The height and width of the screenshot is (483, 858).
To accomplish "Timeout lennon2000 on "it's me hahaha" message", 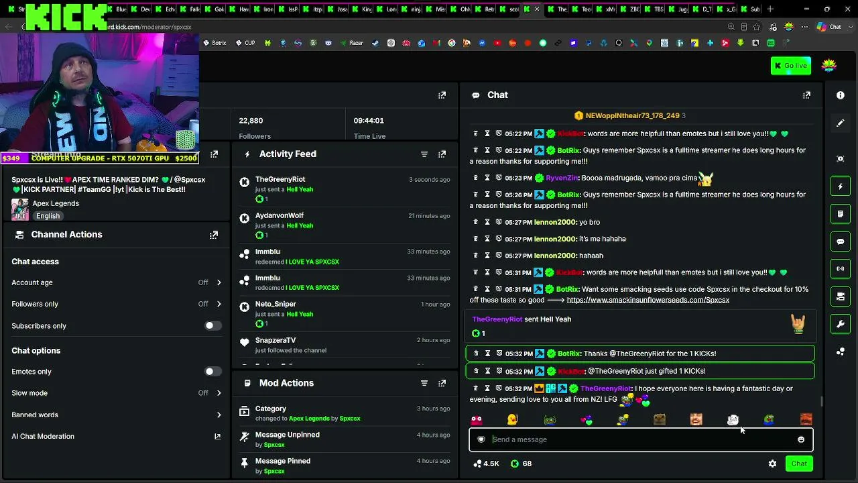I will click(x=487, y=239).
